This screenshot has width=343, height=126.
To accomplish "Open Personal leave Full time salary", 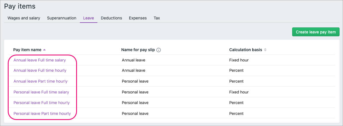I will point(41,92).
